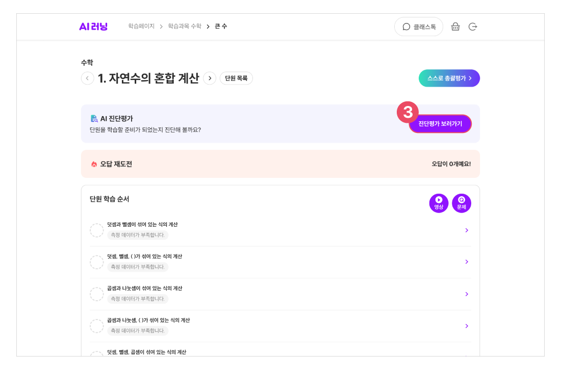Click 스스로 총괄평가 button
Screen dimensions: 561x370
click(449, 78)
